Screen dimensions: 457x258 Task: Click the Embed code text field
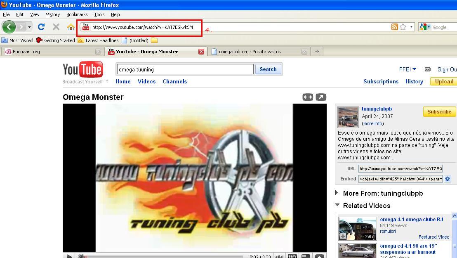[400, 179]
